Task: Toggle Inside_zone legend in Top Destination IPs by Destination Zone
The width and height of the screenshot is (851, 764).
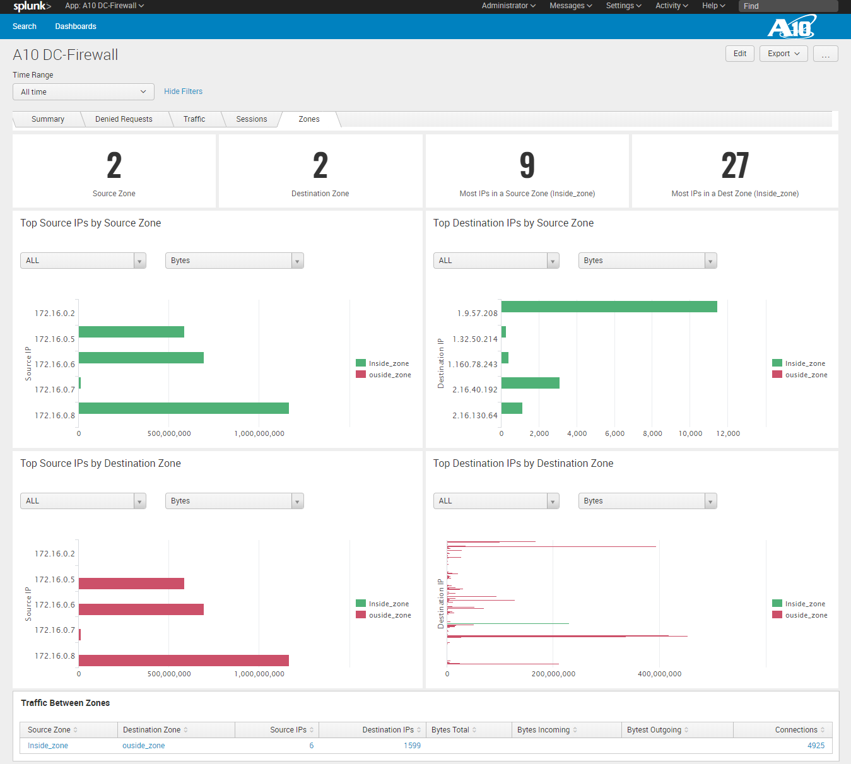Action: 799,604
